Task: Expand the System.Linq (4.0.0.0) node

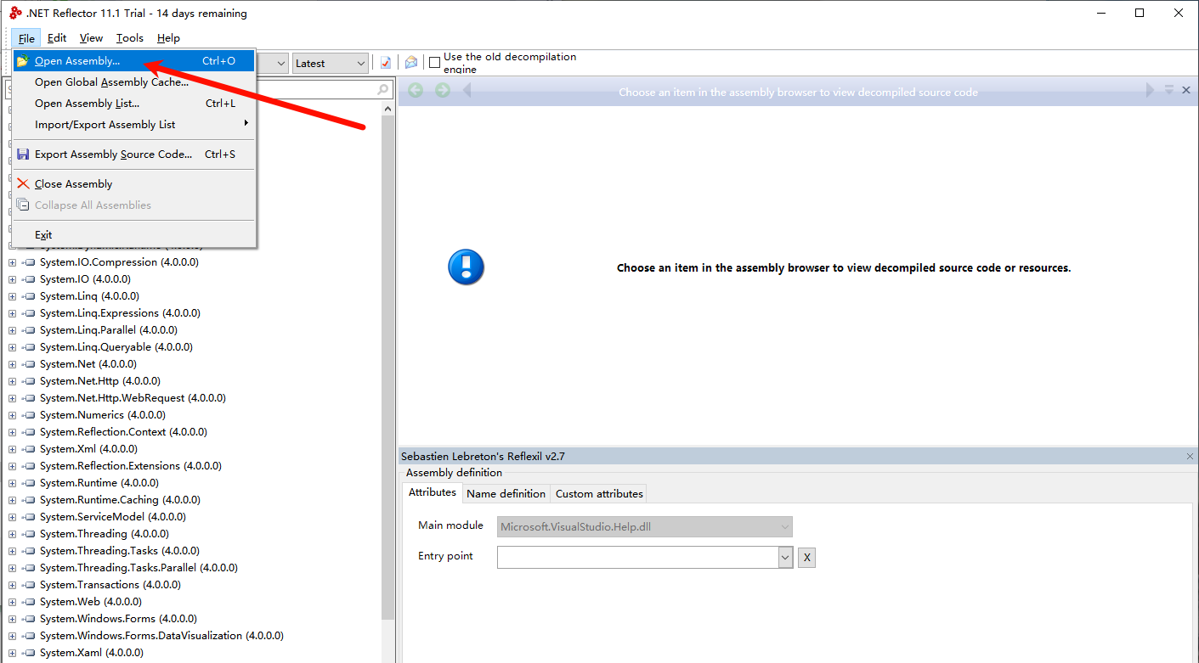Action: [12, 296]
